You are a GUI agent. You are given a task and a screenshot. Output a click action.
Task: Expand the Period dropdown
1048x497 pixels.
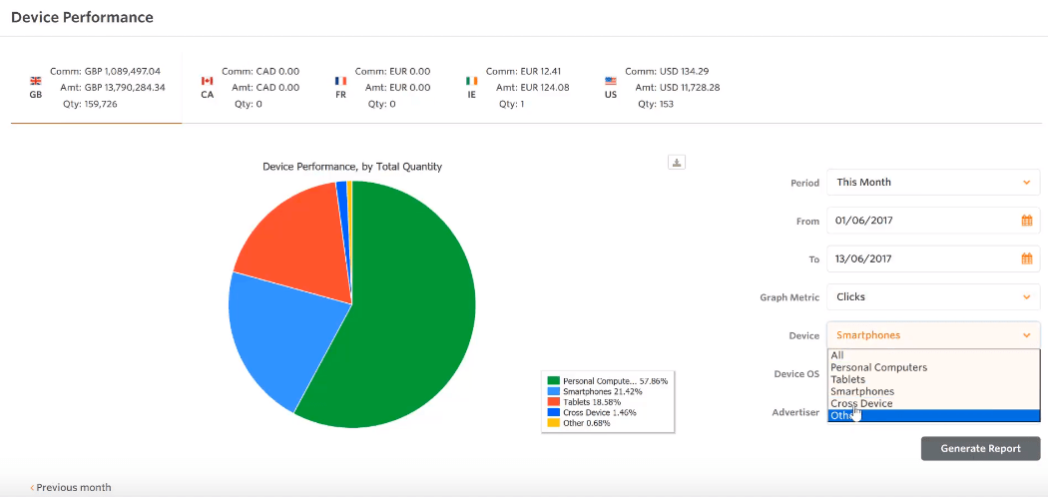coord(933,183)
